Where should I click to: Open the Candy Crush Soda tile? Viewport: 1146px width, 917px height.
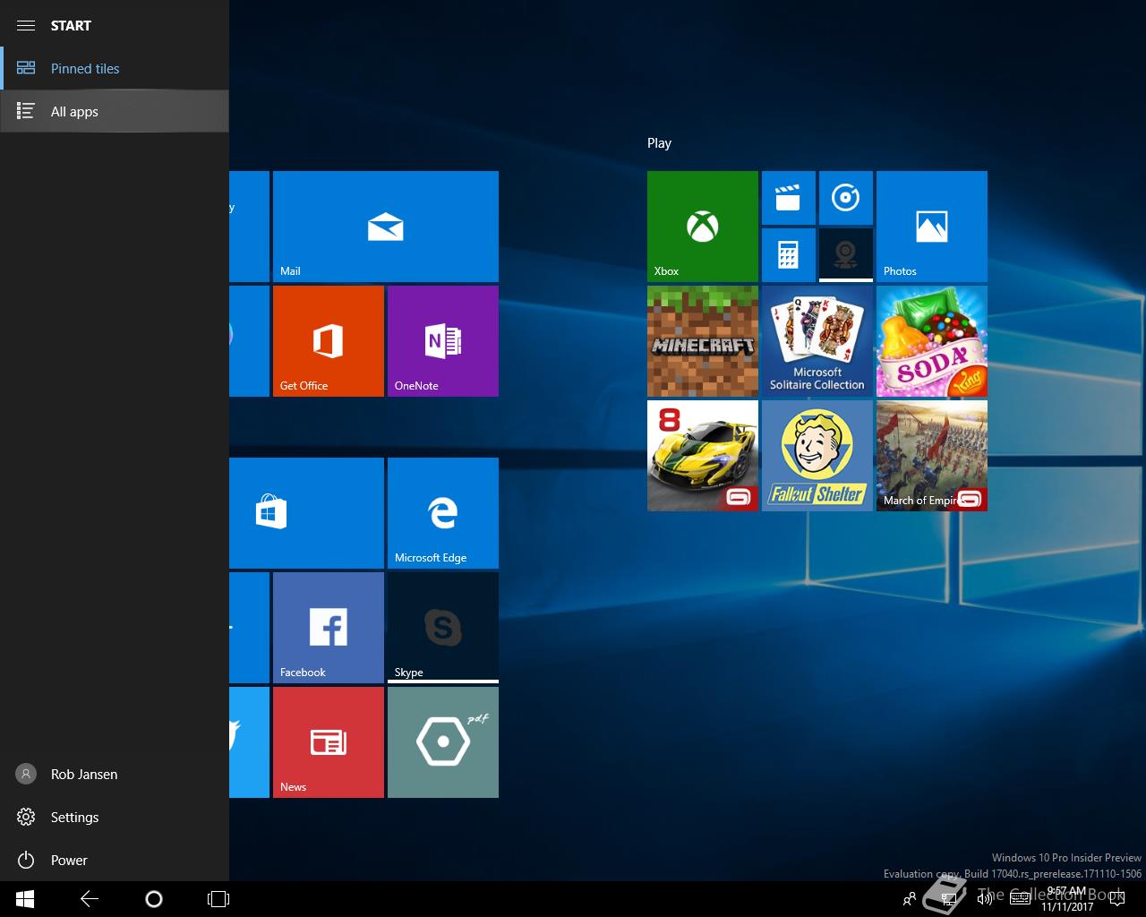pyautogui.click(x=932, y=341)
